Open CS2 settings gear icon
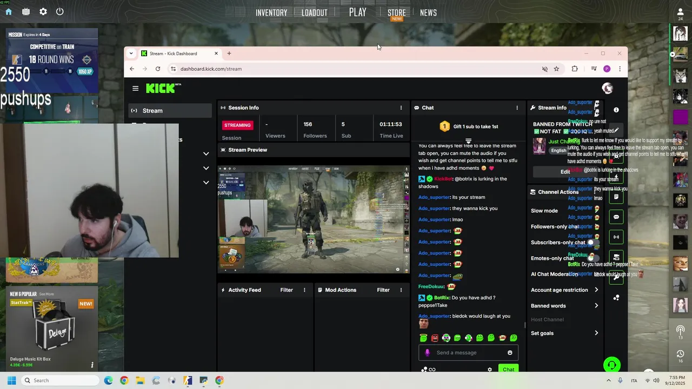 (x=43, y=11)
